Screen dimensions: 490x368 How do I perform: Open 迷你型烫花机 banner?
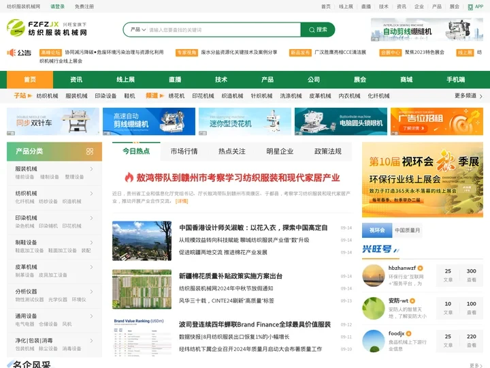point(245,121)
